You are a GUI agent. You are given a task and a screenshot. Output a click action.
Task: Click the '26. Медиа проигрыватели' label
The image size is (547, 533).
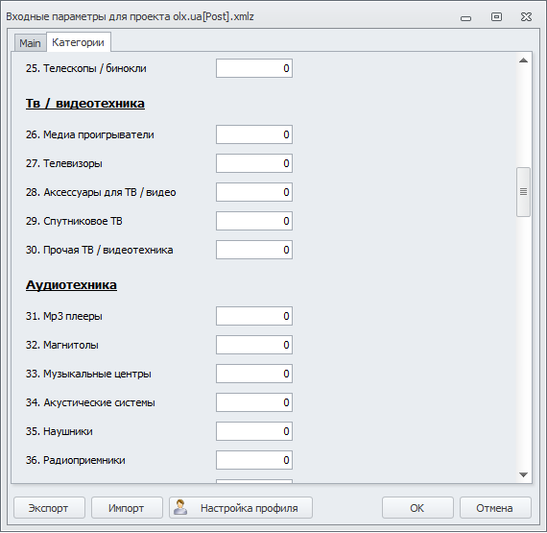click(x=89, y=134)
